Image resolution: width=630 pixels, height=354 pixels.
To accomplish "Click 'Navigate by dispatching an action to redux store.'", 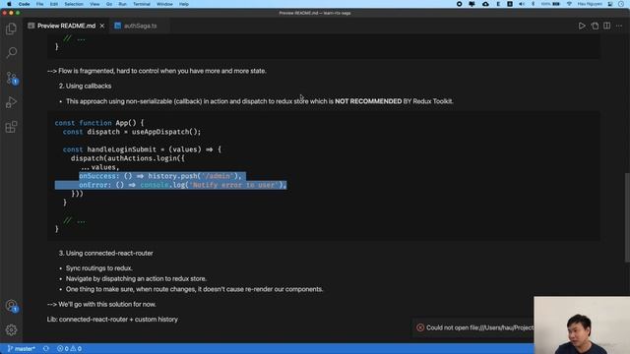I will tap(136, 278).
